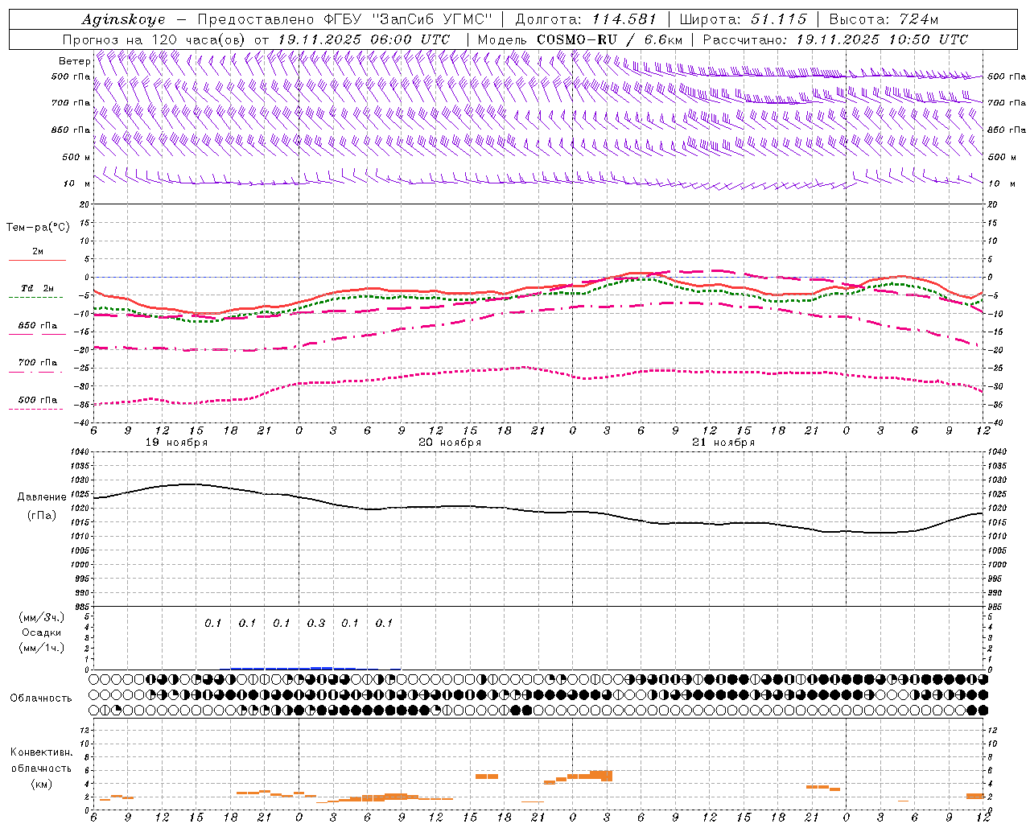
Task: Click the 0.3 precipitation amount value
Action: click(316, 623)
